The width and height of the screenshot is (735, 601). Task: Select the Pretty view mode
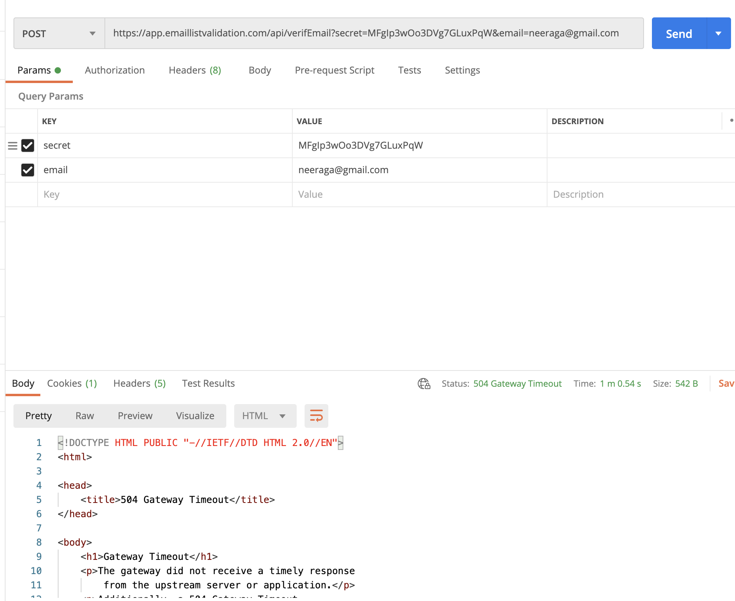(38, 416)
